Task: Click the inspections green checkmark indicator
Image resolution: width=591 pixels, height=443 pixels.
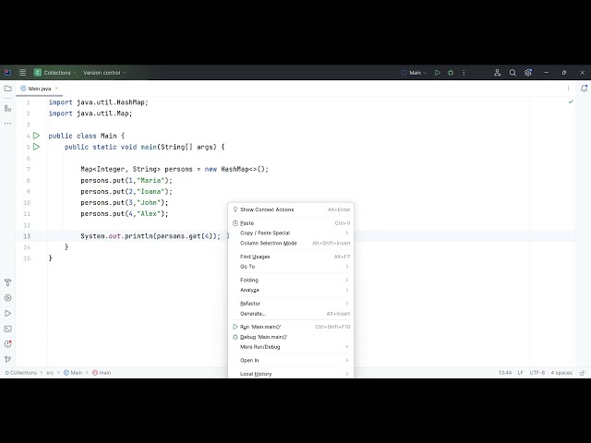Action: tap(571, 102)
